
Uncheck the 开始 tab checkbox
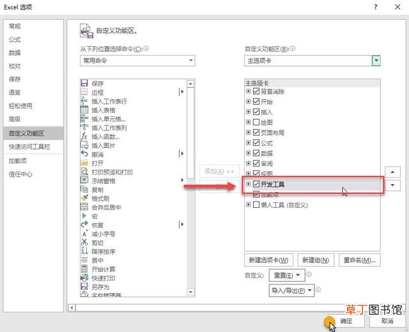coord(256,101)
